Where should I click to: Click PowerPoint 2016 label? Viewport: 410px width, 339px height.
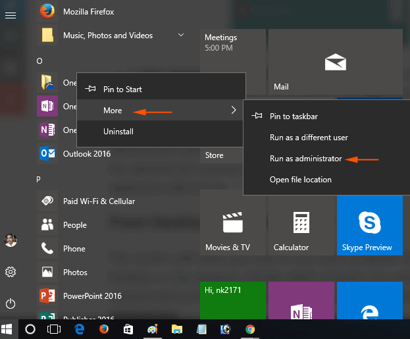tap(92, 296)
